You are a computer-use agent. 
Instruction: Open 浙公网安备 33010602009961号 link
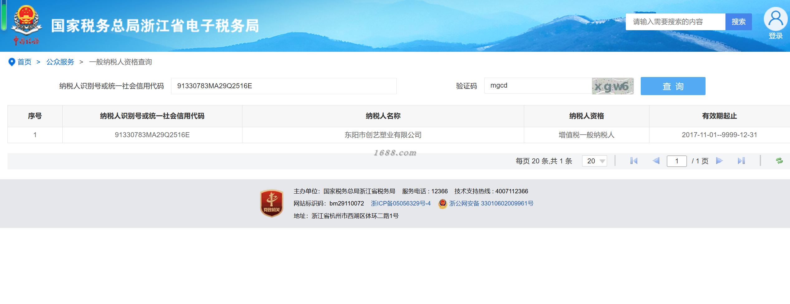tap(491, 204)
